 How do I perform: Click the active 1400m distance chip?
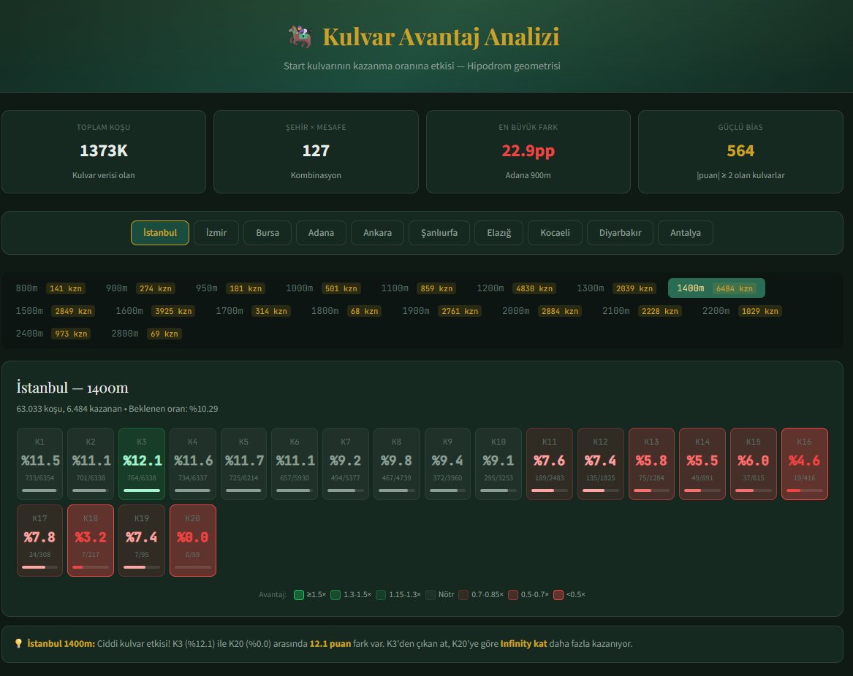coord(716,288)
